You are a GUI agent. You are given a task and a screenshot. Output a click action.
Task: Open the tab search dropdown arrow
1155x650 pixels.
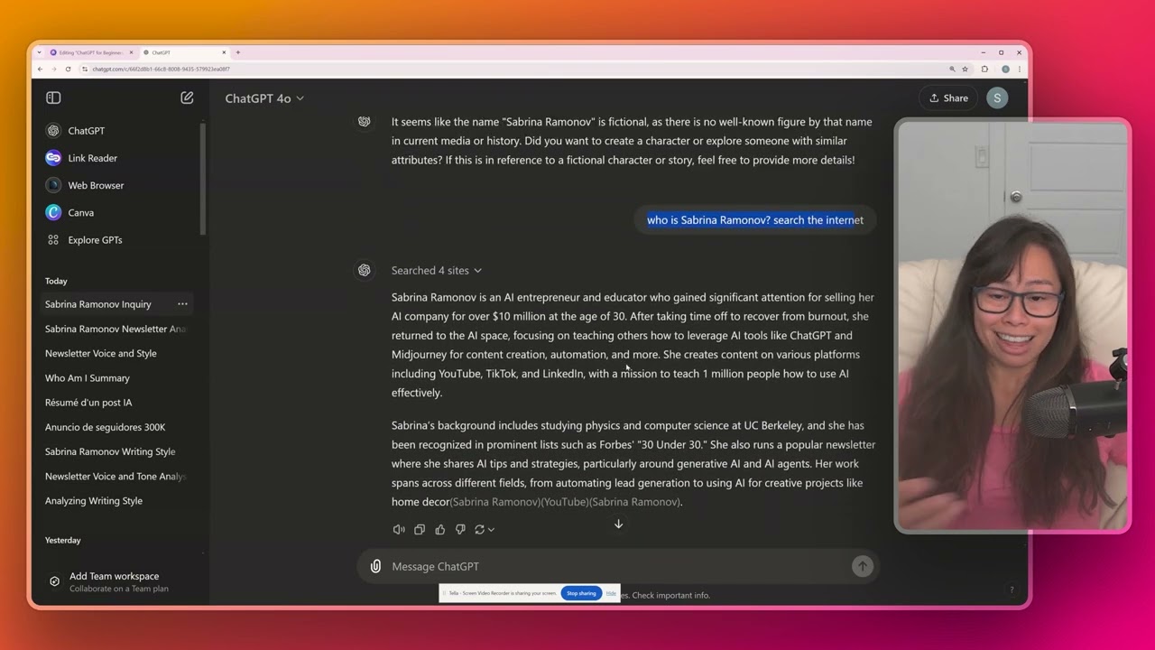[39, 52]
